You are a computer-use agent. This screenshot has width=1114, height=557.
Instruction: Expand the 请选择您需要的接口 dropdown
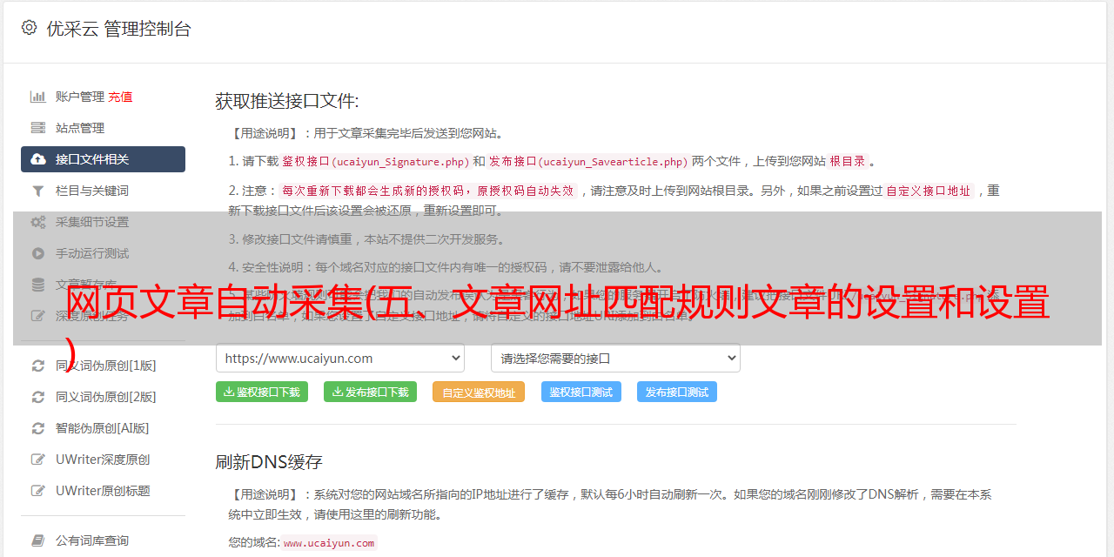(615, 358)
